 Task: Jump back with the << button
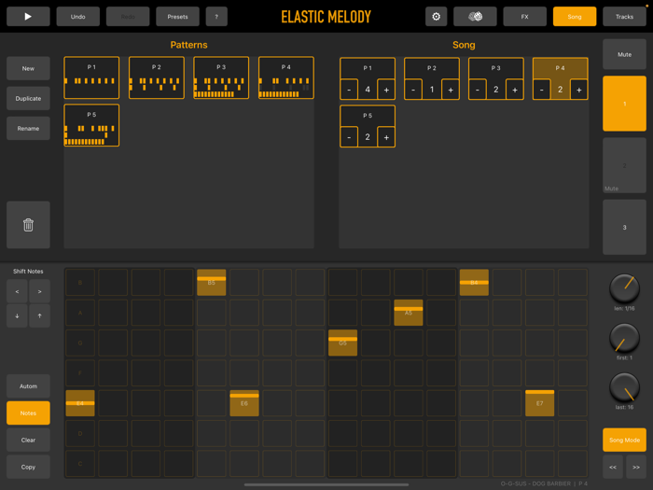(613, 467)
